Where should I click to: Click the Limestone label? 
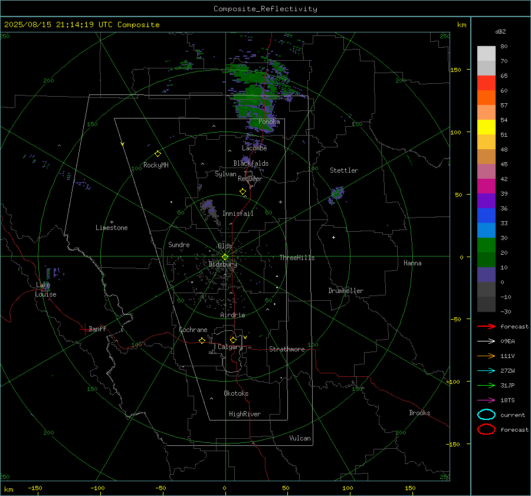[x=112, y=228]
